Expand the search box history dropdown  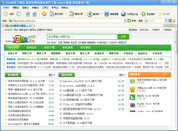[x=166, y=21]
